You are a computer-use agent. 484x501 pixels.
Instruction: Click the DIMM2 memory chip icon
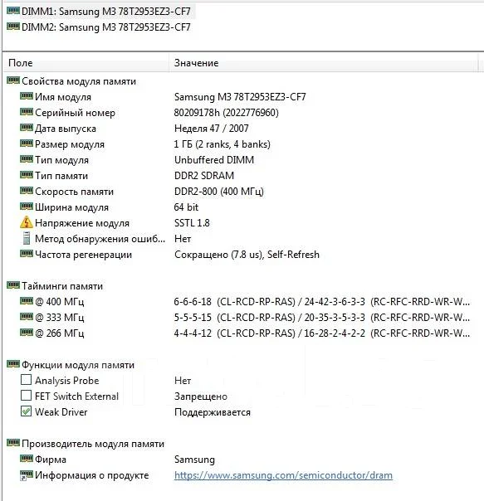(x=13, y=27)
